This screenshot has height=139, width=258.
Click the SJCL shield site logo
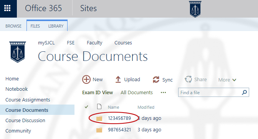[18, 52]
